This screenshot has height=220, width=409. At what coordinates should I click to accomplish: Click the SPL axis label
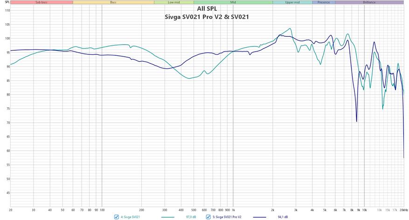[x=7, y=2]
